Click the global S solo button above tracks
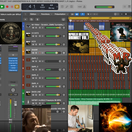This screenshot has width=132, height=132. coord(37,20)
